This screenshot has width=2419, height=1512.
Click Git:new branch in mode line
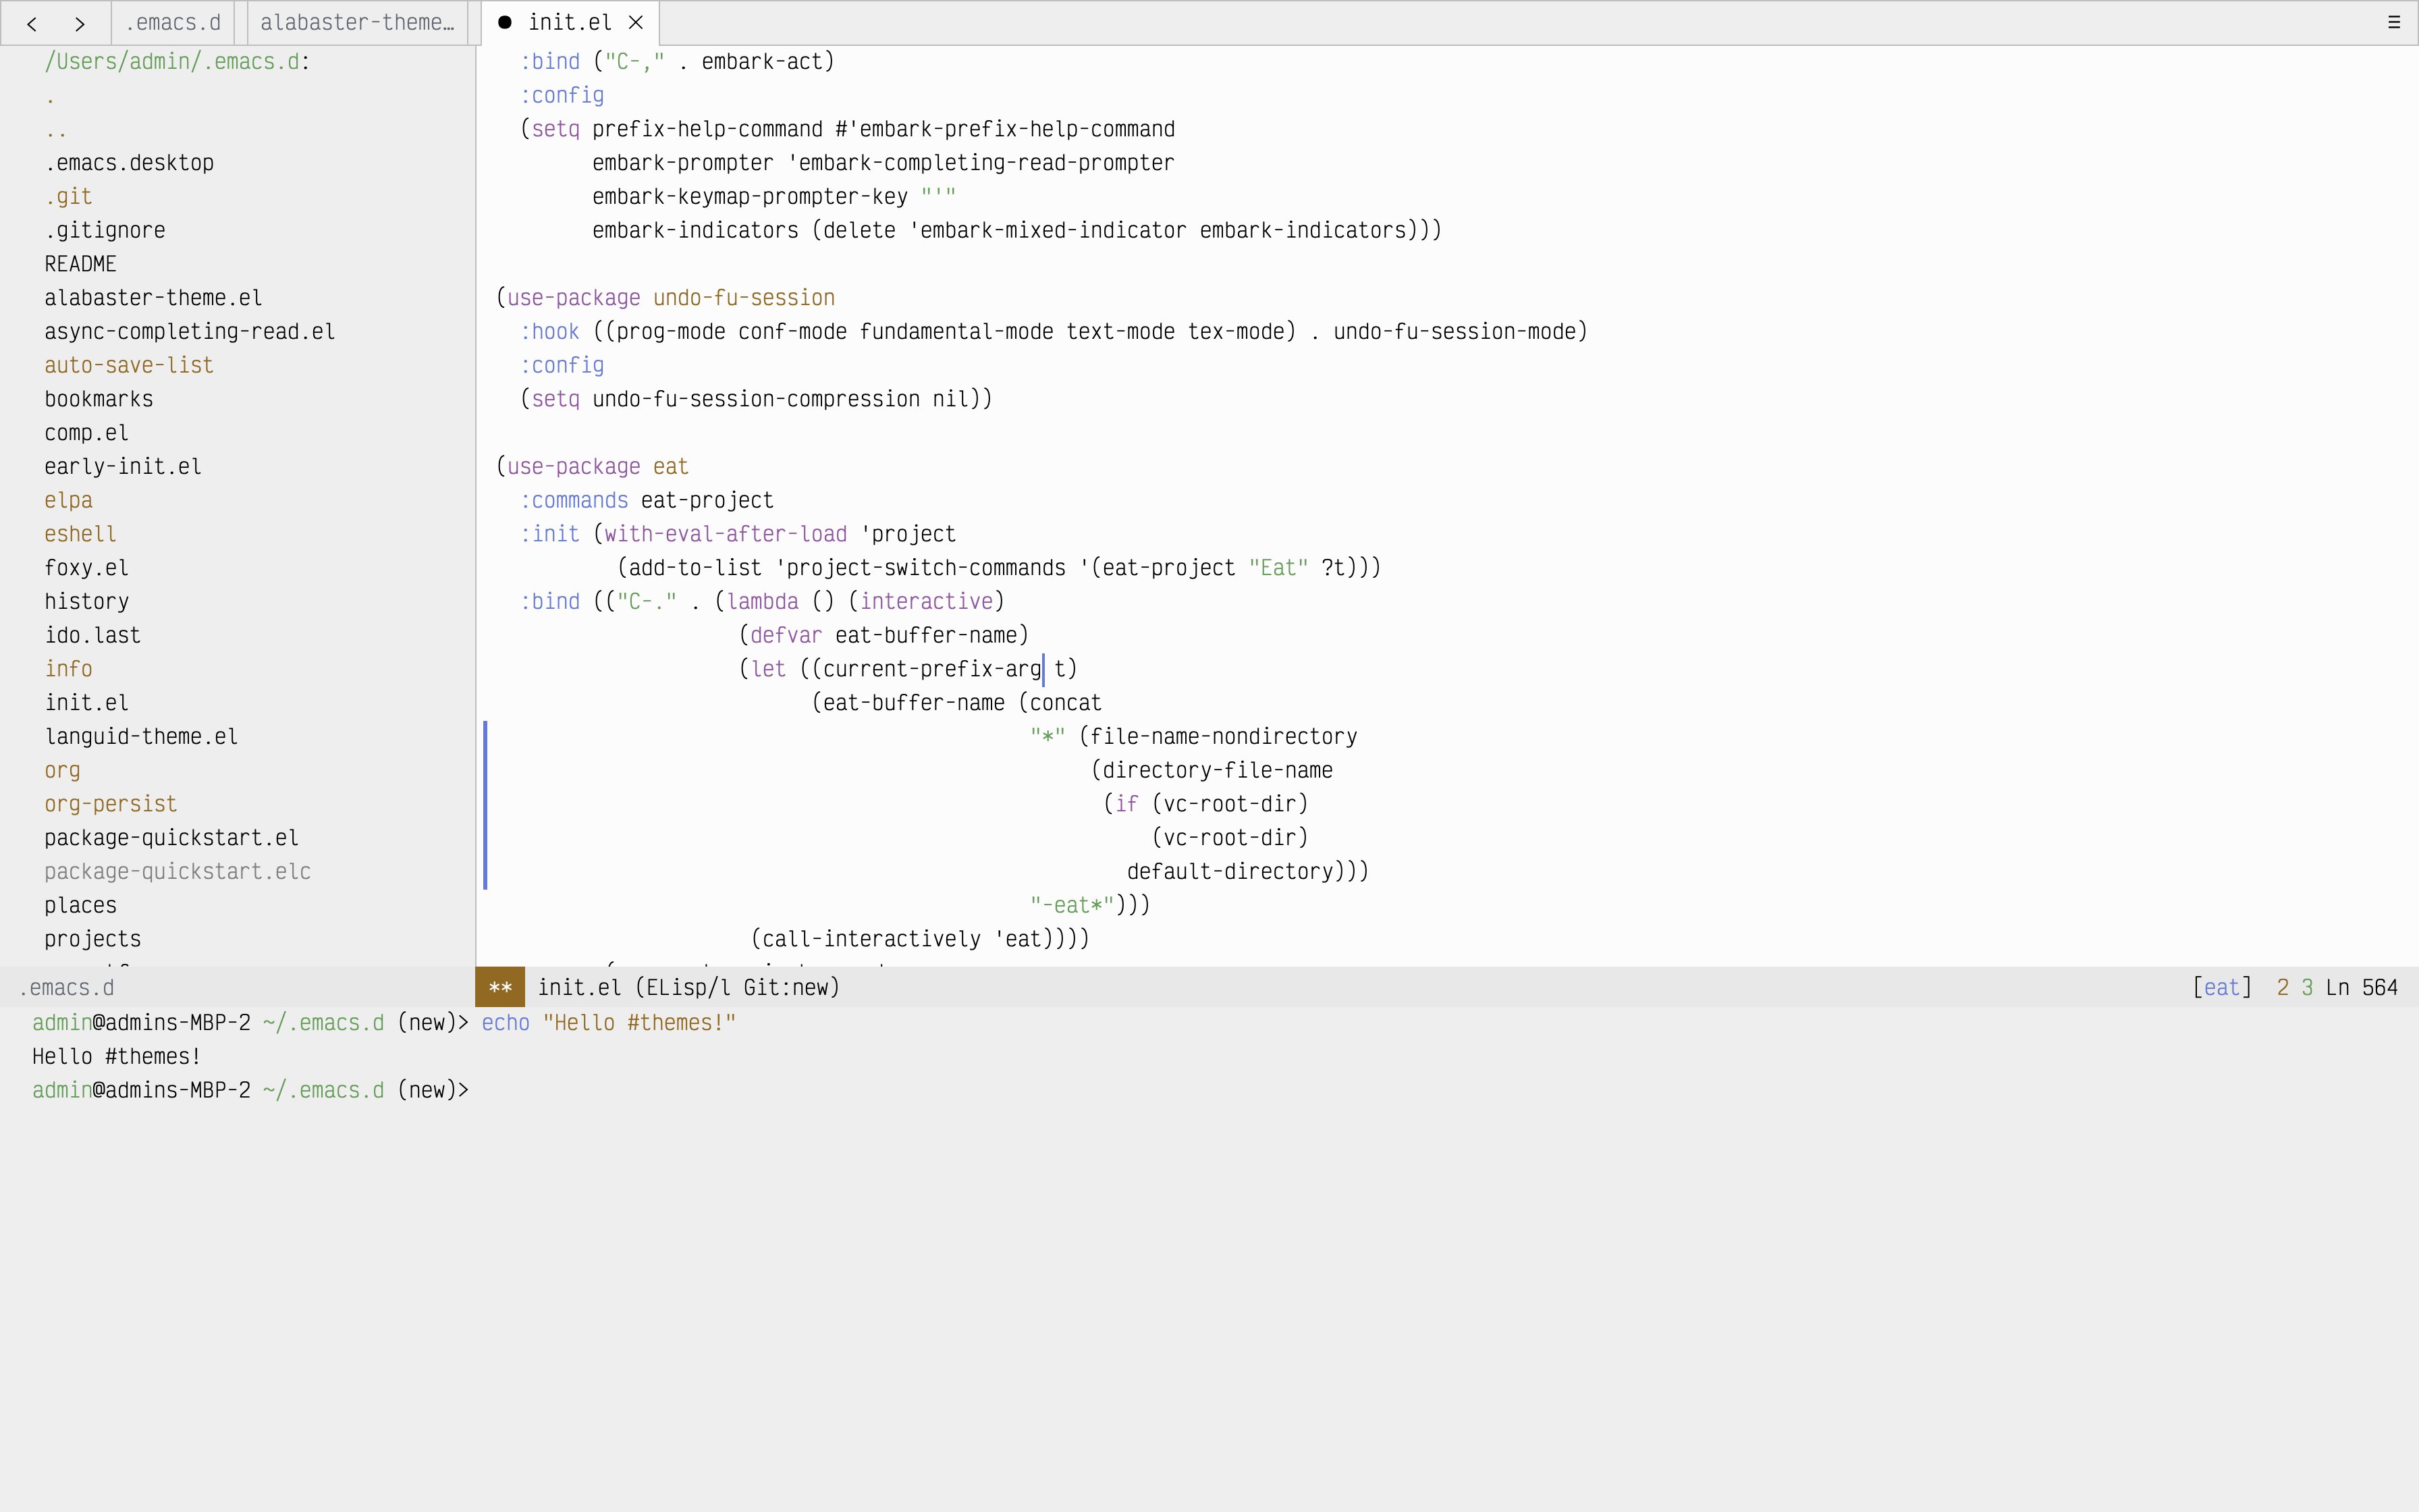pyautogui.click(x=786, y=988)
